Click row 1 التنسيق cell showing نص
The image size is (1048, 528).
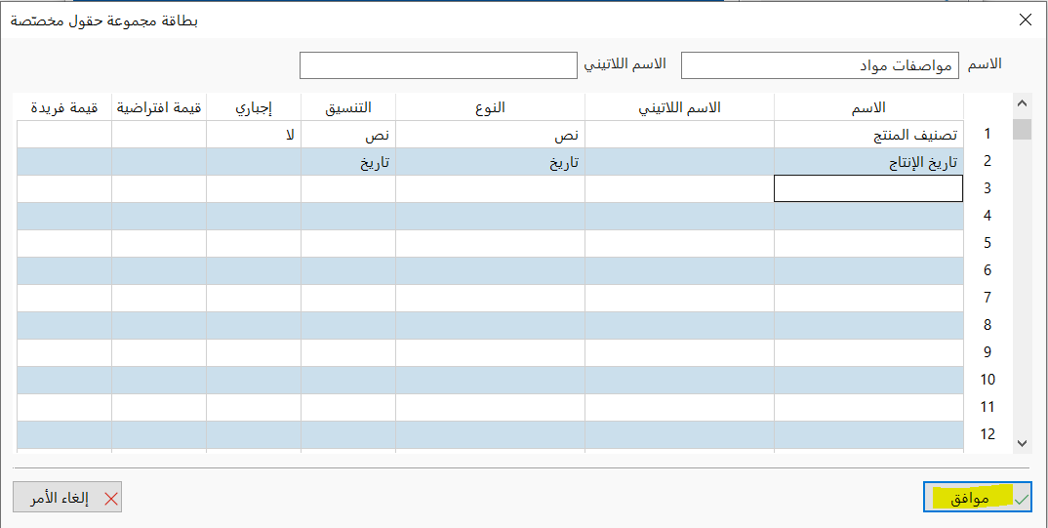[x=348, y=135]
